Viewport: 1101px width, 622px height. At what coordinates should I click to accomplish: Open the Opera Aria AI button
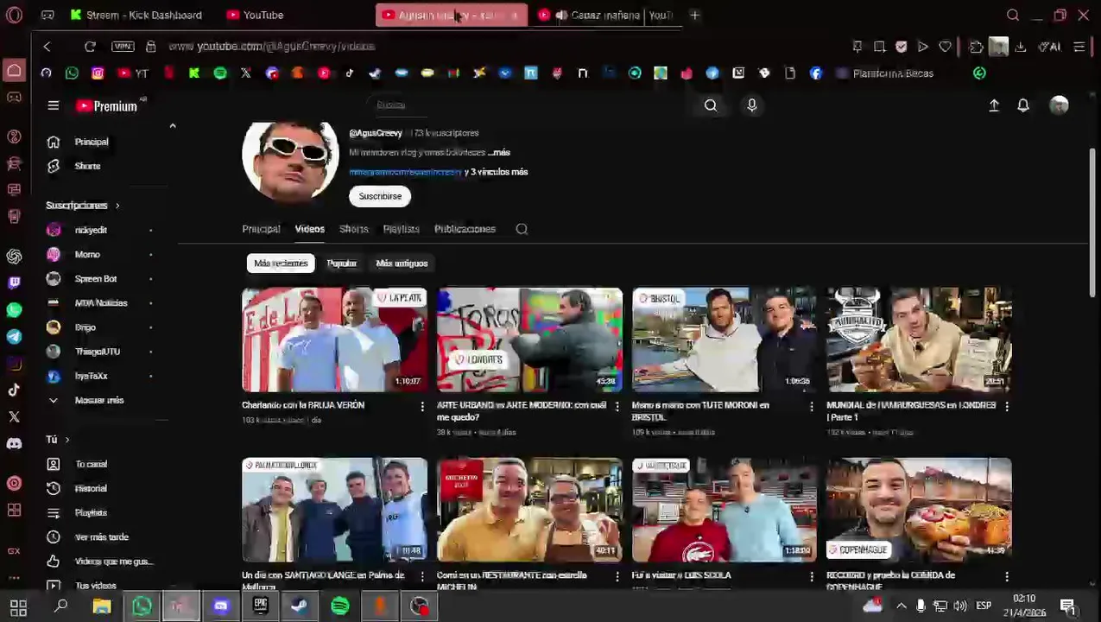pyautogui.click(x=1050, y=47)
